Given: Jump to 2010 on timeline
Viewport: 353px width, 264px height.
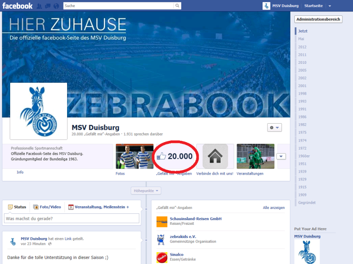Looking at the screenshot, I should pyautogui.click(x=302, y=62).
